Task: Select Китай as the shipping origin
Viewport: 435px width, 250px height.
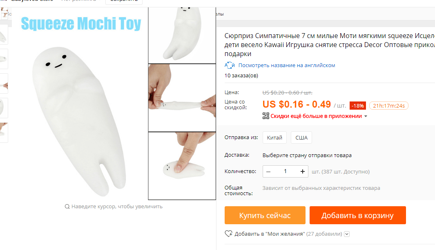Action: tap(274, 137)
